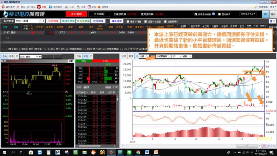The image size is (277, 156).
Task: Click the 6147 頎邦 stock row
Action: tap(74, 33)
